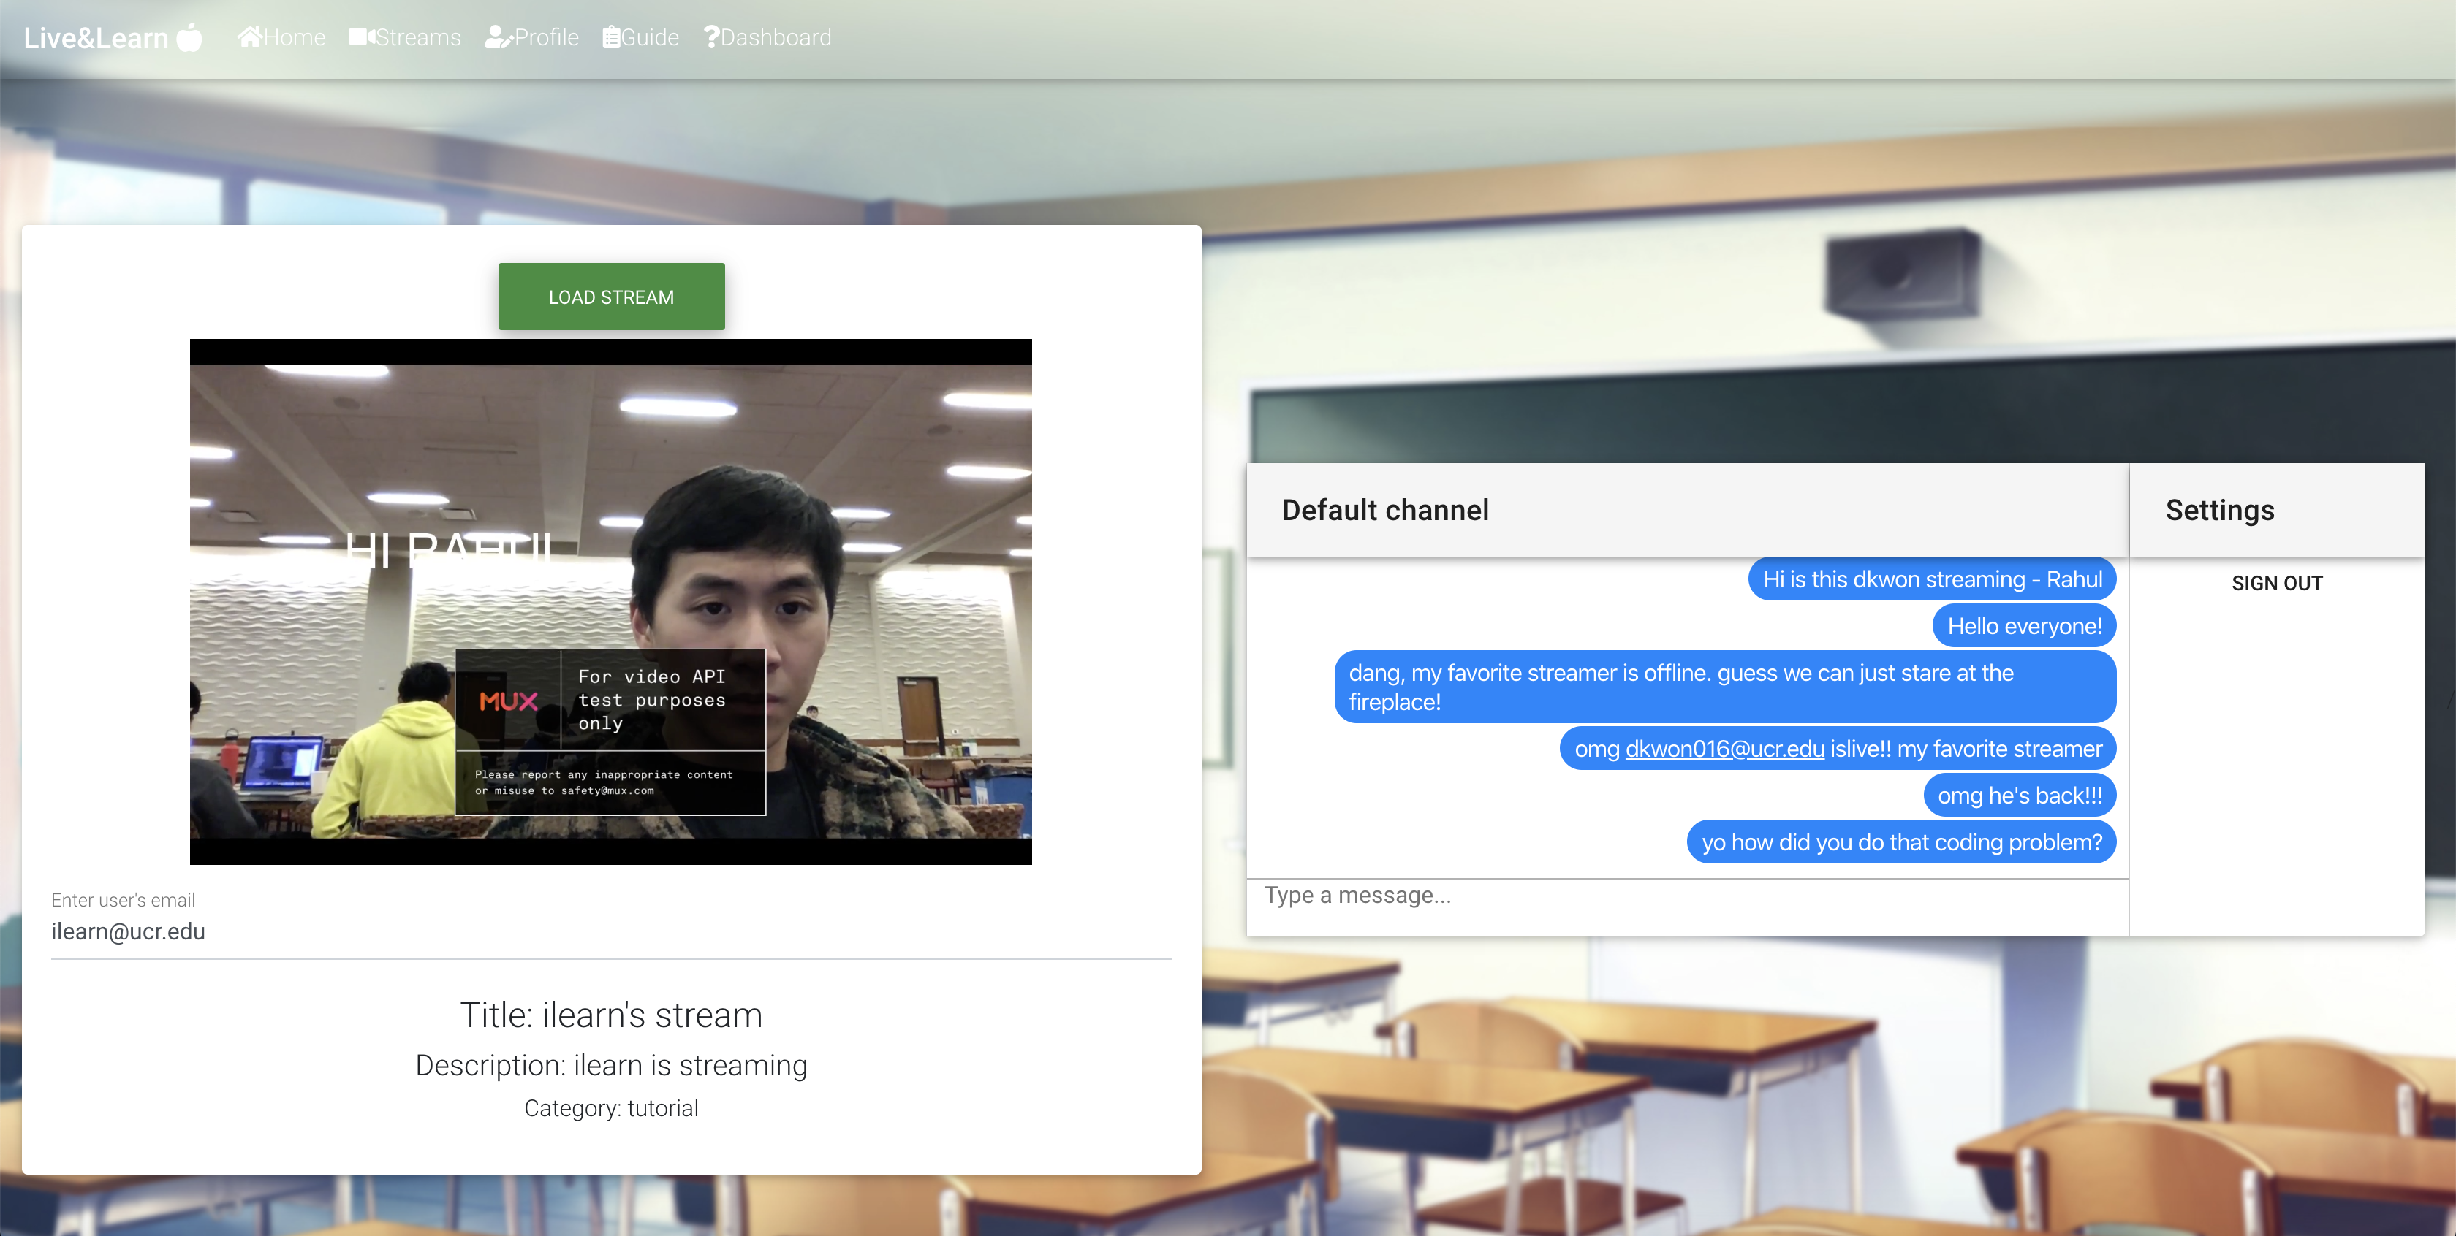Open the Home navigation link

294,37
